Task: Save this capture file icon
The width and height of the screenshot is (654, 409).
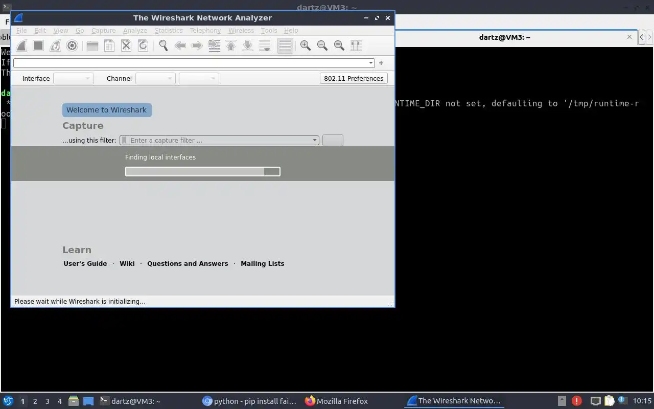Action: [x=109, y=46]
